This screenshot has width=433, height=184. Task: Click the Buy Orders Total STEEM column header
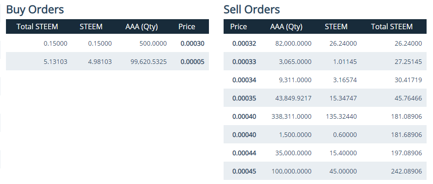(37, 26)
